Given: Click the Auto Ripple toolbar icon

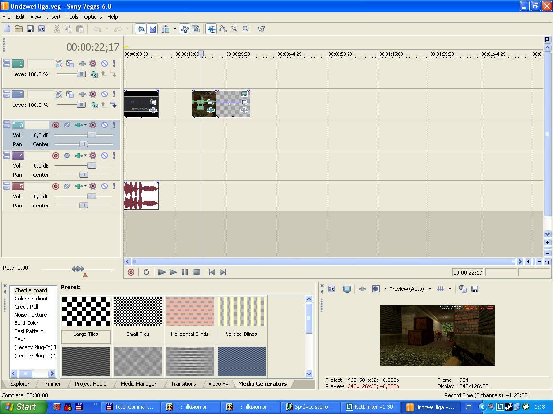Looking at the screenshot, I should (x=166, y=29).
